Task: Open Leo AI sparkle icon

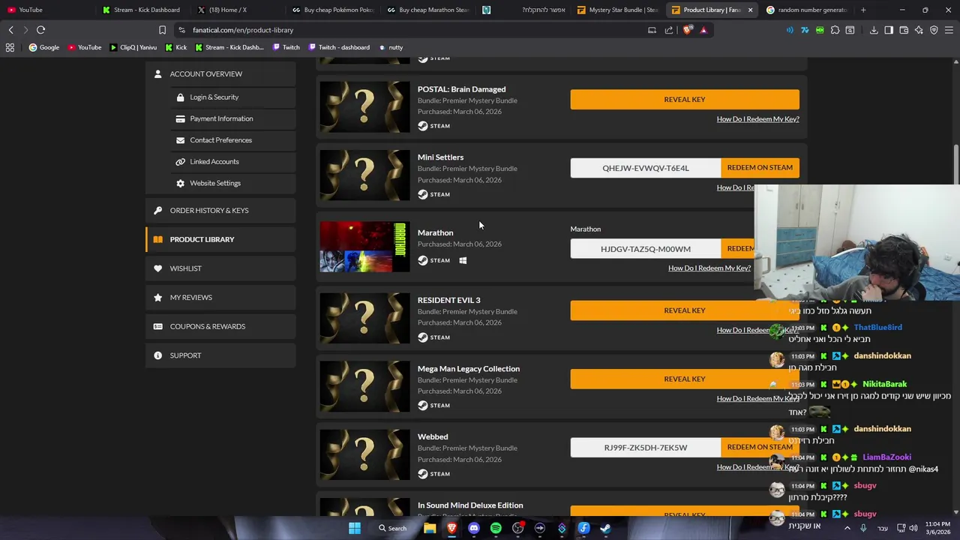Action: coord(919,30)
